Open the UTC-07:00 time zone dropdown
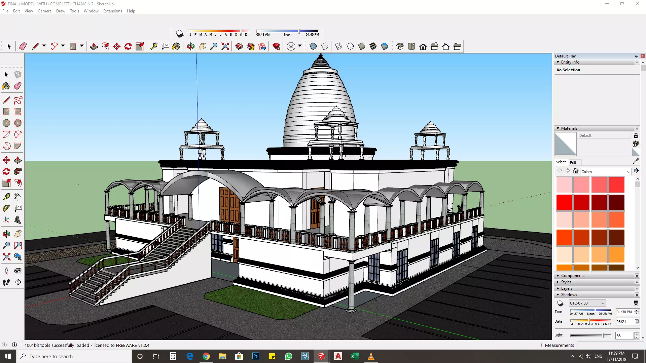 click(587, 303)
